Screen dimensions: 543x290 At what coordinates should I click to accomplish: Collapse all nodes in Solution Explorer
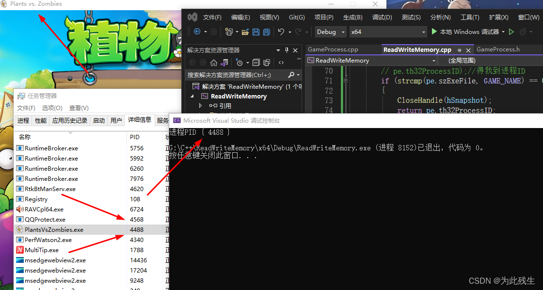[256, 63]
